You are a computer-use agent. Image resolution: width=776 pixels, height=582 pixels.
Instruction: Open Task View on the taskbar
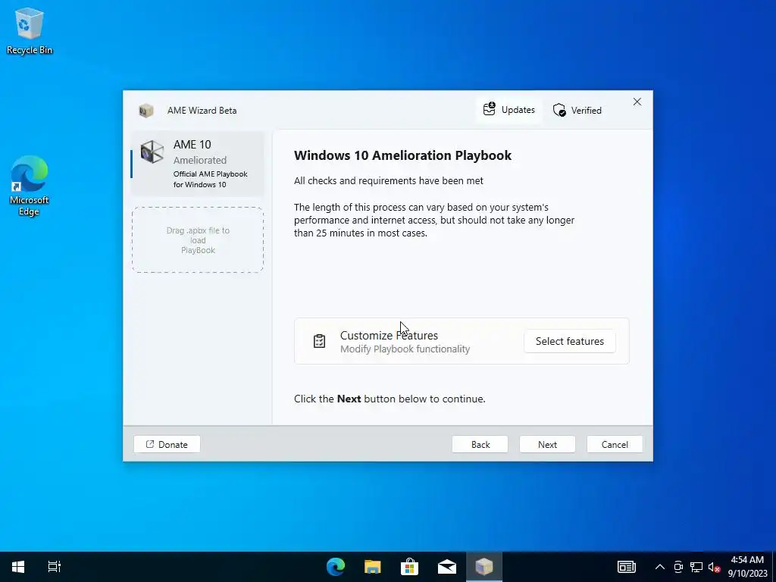pos(54,567)
